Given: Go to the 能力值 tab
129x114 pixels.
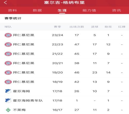Looking at the screenshot, I should click(x=89, y=10).
